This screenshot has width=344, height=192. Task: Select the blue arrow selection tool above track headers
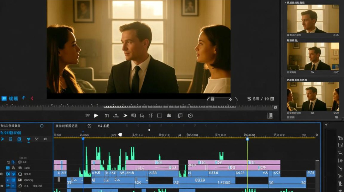click(x=3, y=139)
